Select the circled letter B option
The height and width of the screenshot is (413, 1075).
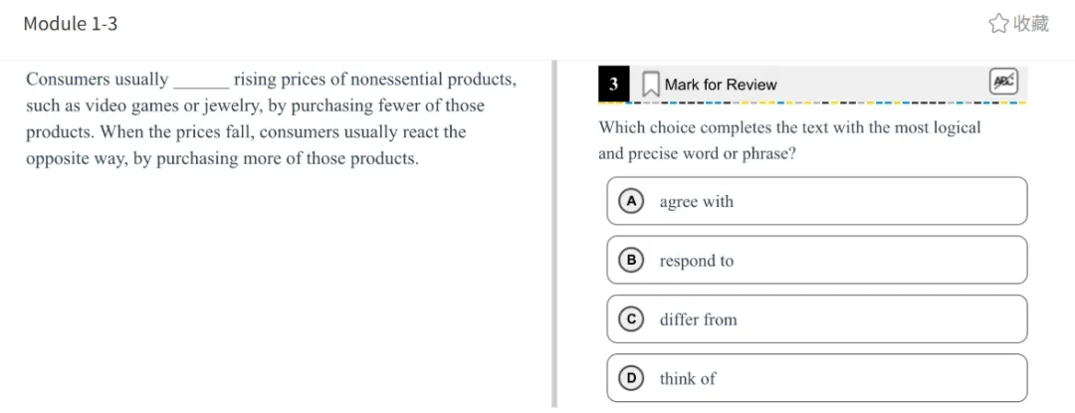click(630, 260)
